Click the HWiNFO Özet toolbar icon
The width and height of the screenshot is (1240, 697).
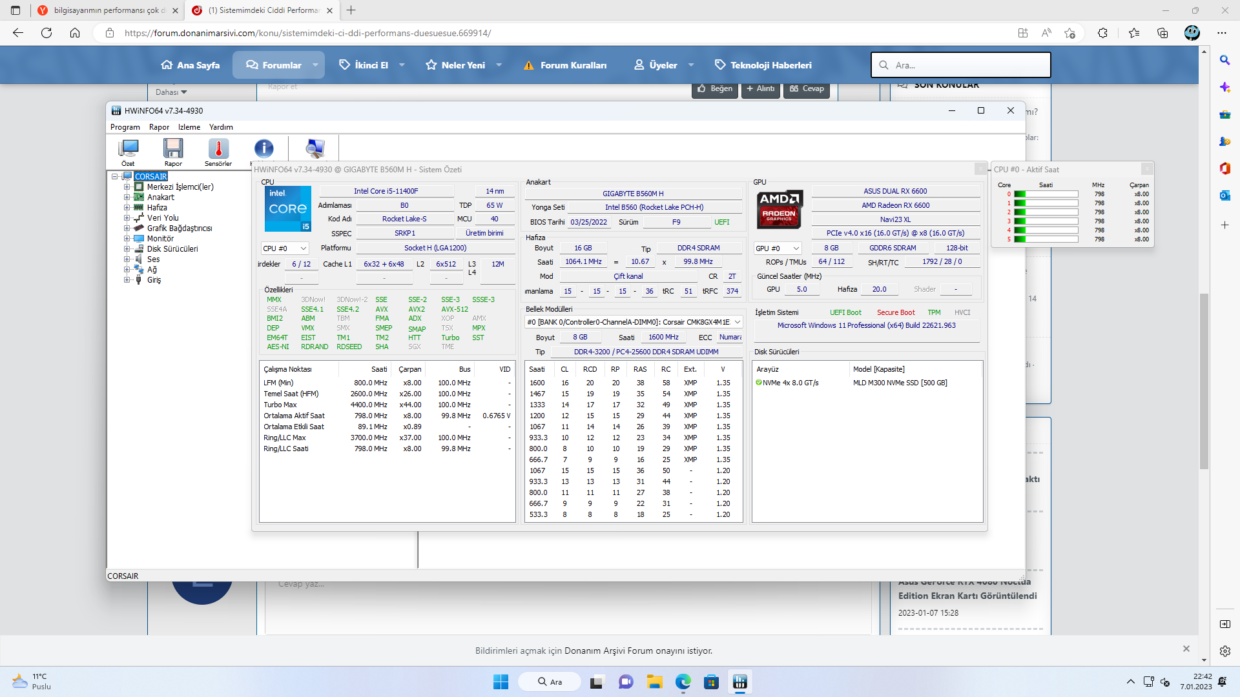(128, 150)
